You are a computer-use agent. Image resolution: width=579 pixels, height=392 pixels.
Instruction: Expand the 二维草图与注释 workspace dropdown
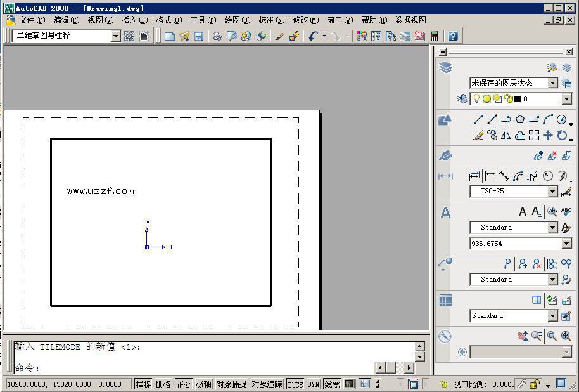coord(115,36)
